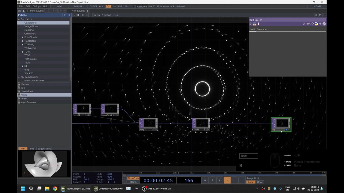The image size is (344, 193).
Task: Switch to the Suggestions tab
Action: coord(44,149)
